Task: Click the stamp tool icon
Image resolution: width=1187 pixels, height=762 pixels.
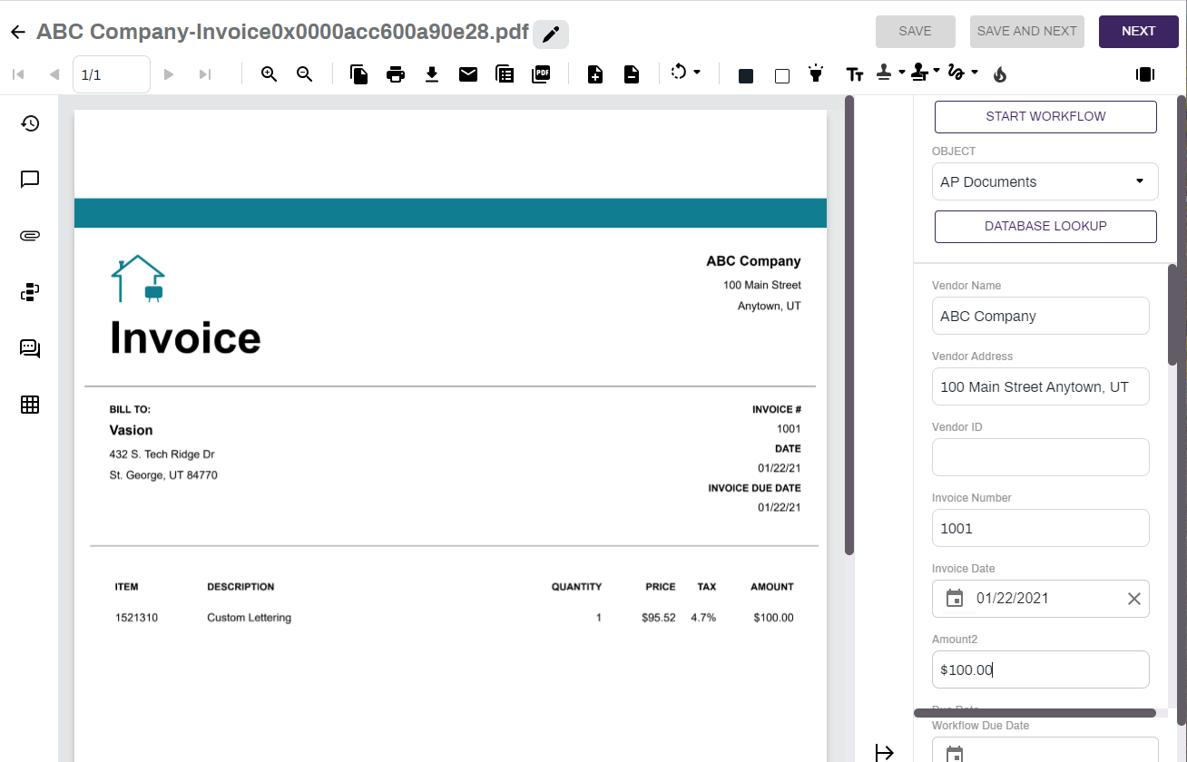Action: coord(885,72)
